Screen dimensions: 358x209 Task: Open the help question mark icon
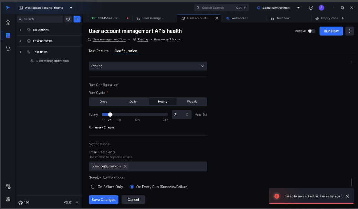(311, 8)
